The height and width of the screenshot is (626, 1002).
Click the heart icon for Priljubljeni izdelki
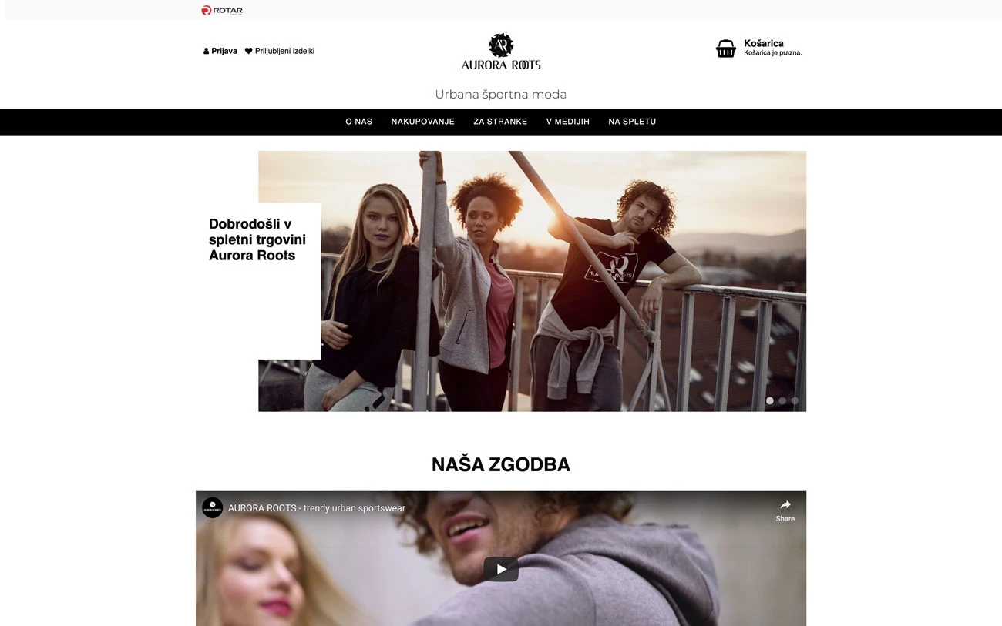(249, 51)
